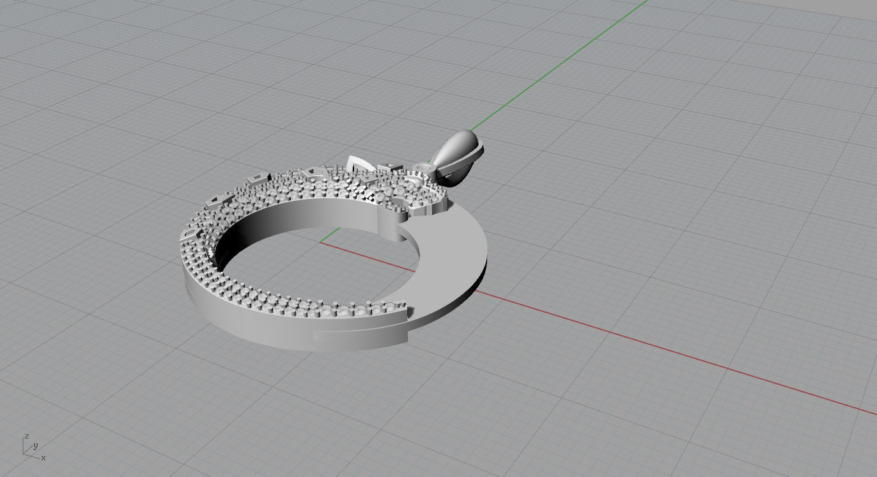Click the world XYZ axis icon
The image size is (877, 477).
33,447
